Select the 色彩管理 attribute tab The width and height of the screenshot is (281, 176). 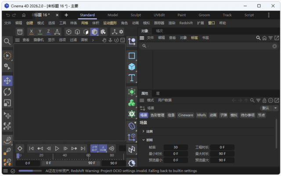coord(157,115)
